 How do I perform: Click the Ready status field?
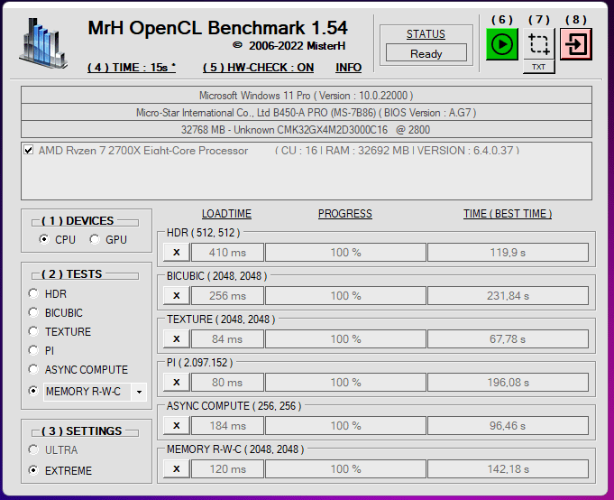click(426, 53)
